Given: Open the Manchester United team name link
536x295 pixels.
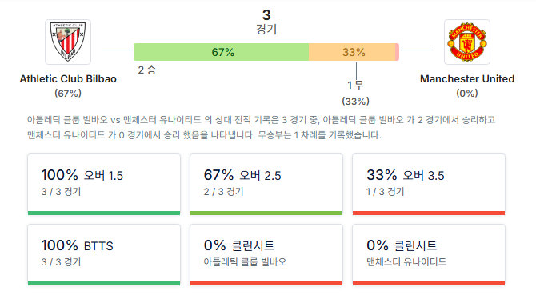Looking at the screenshot, I should point(467,79).
